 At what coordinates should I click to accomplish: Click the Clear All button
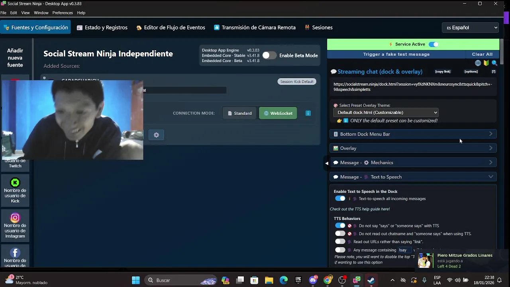pos(482,54)
